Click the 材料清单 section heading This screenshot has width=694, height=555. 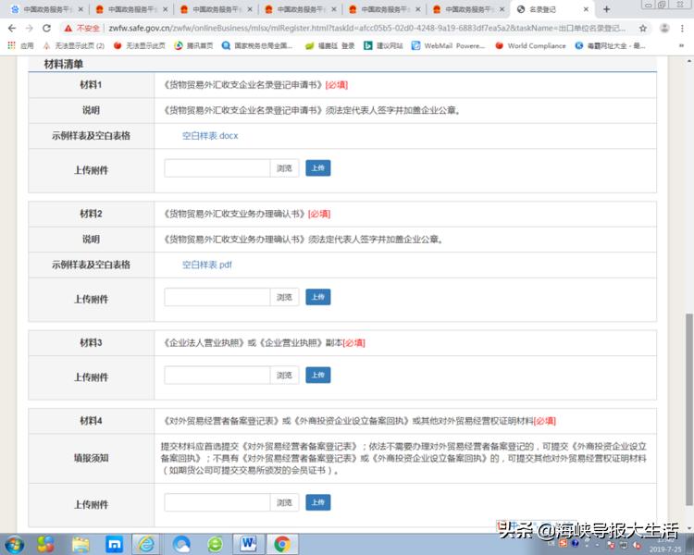64,64
